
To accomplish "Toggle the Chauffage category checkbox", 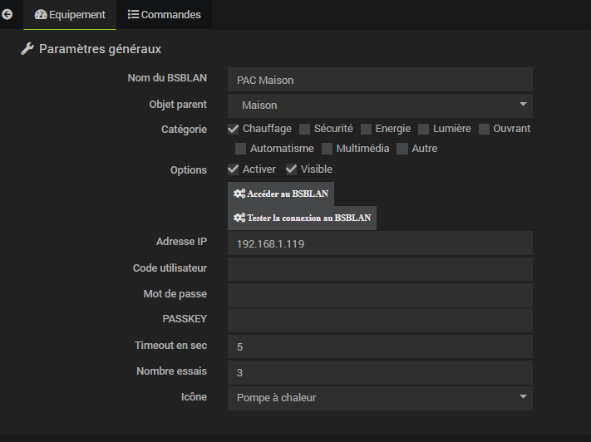I will pos(234,129).
